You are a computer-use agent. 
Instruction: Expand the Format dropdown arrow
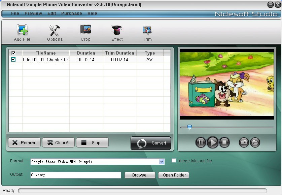click(x=162, y=162)
